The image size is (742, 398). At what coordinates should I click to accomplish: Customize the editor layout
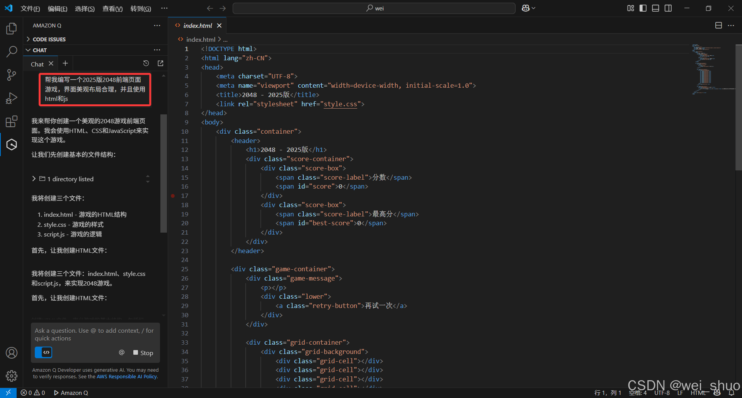pos(630,8)
